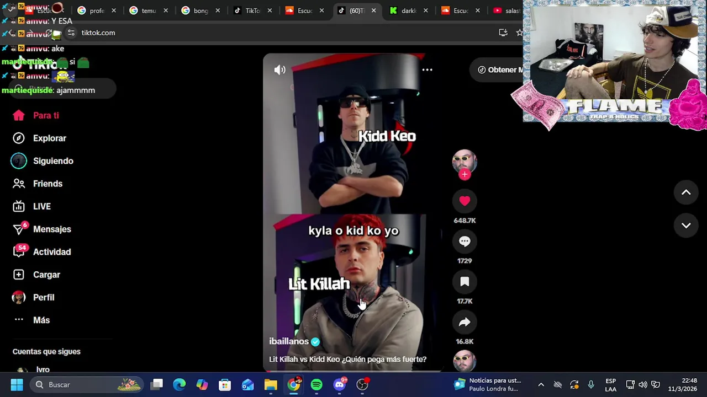Switch to the 'darkk' Kick tab
This screenshot has width=707, height=397.
point(408,10)
